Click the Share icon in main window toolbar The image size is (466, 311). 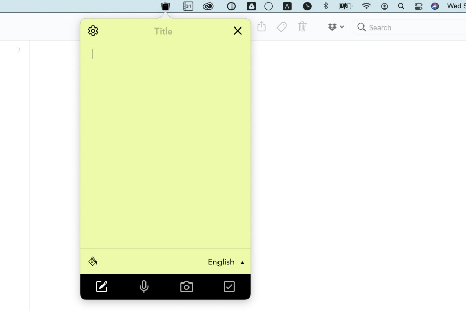point(261,26)
